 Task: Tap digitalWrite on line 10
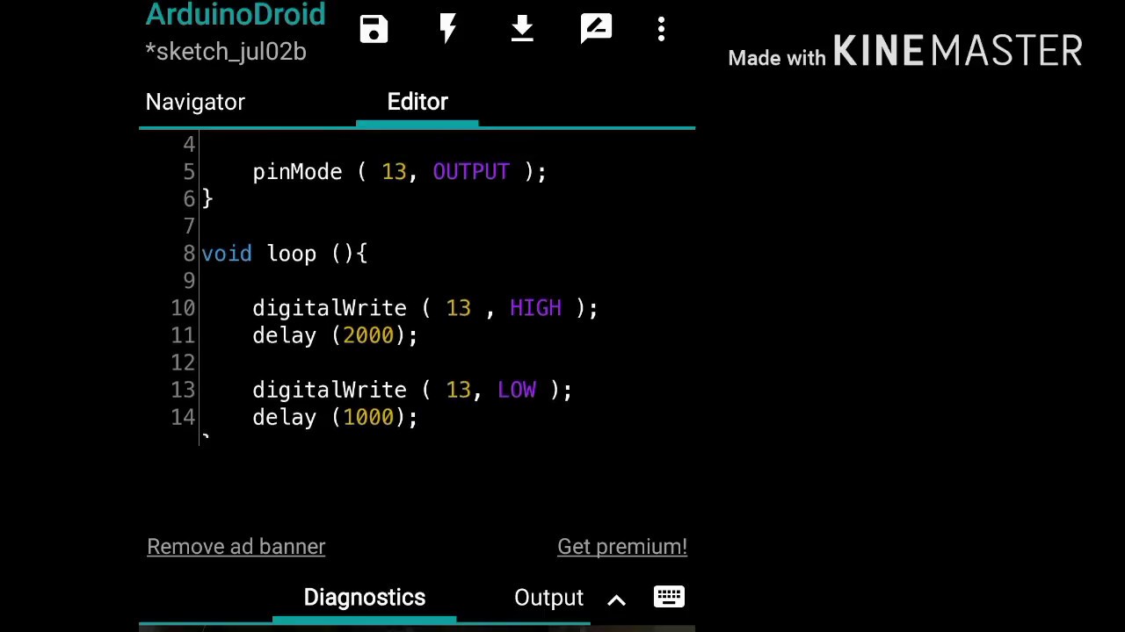330,308
